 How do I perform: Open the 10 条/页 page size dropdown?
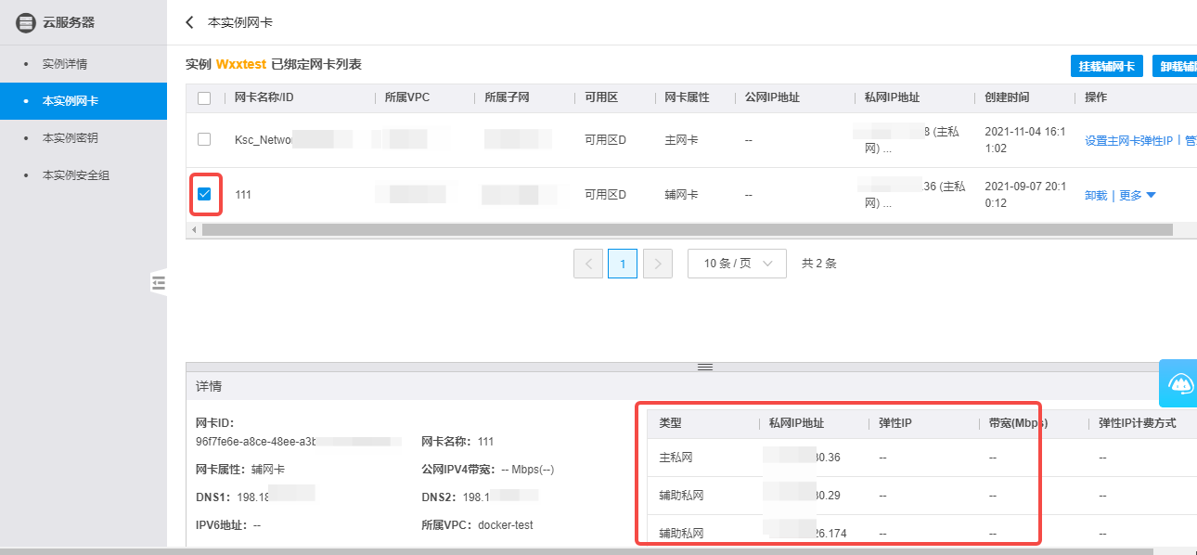click(737, 264)
